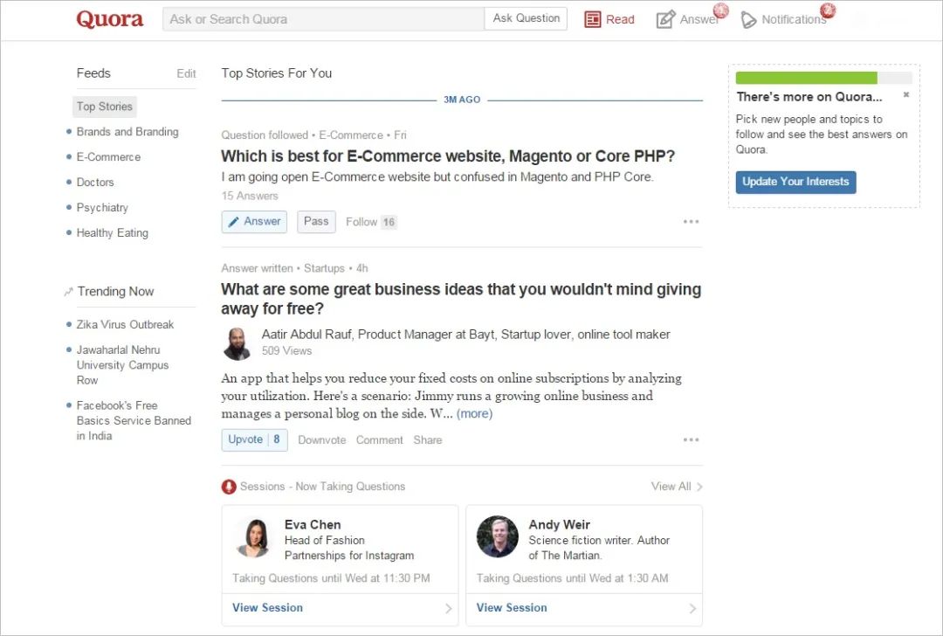Image resolution: width=943 pixels, height=636 pixels.
Task: Open Facebook's Free Basics Service Banned topic
Action: pyautogui.click(x=134, y=420)
